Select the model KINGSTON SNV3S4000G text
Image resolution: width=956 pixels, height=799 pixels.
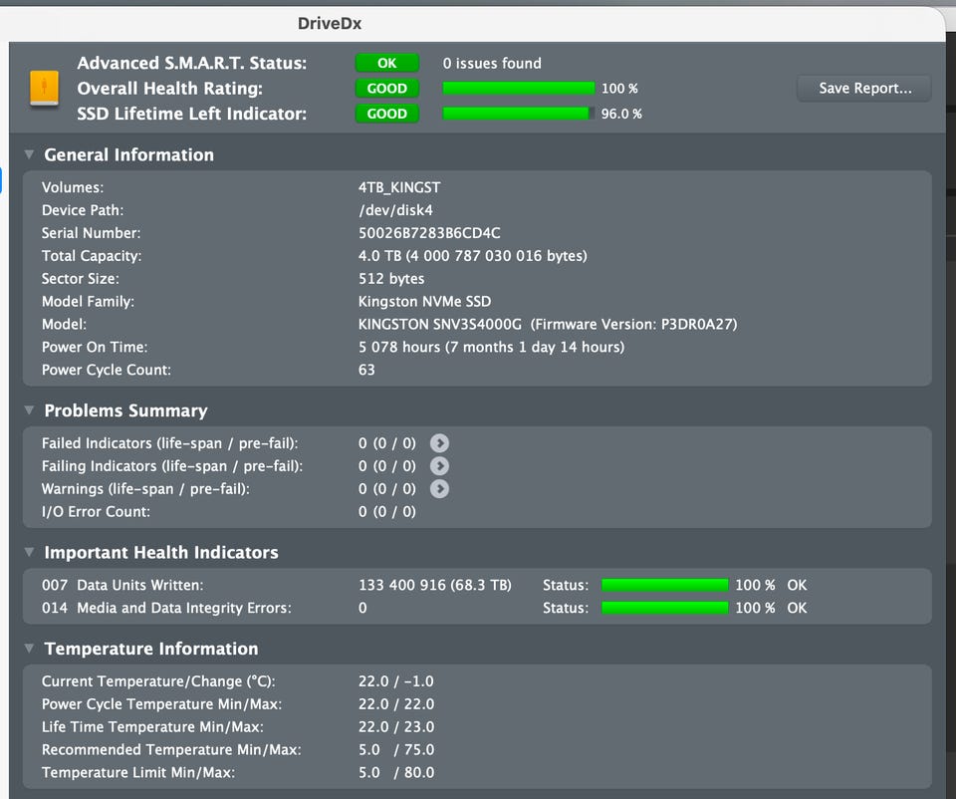coord(440,325)
